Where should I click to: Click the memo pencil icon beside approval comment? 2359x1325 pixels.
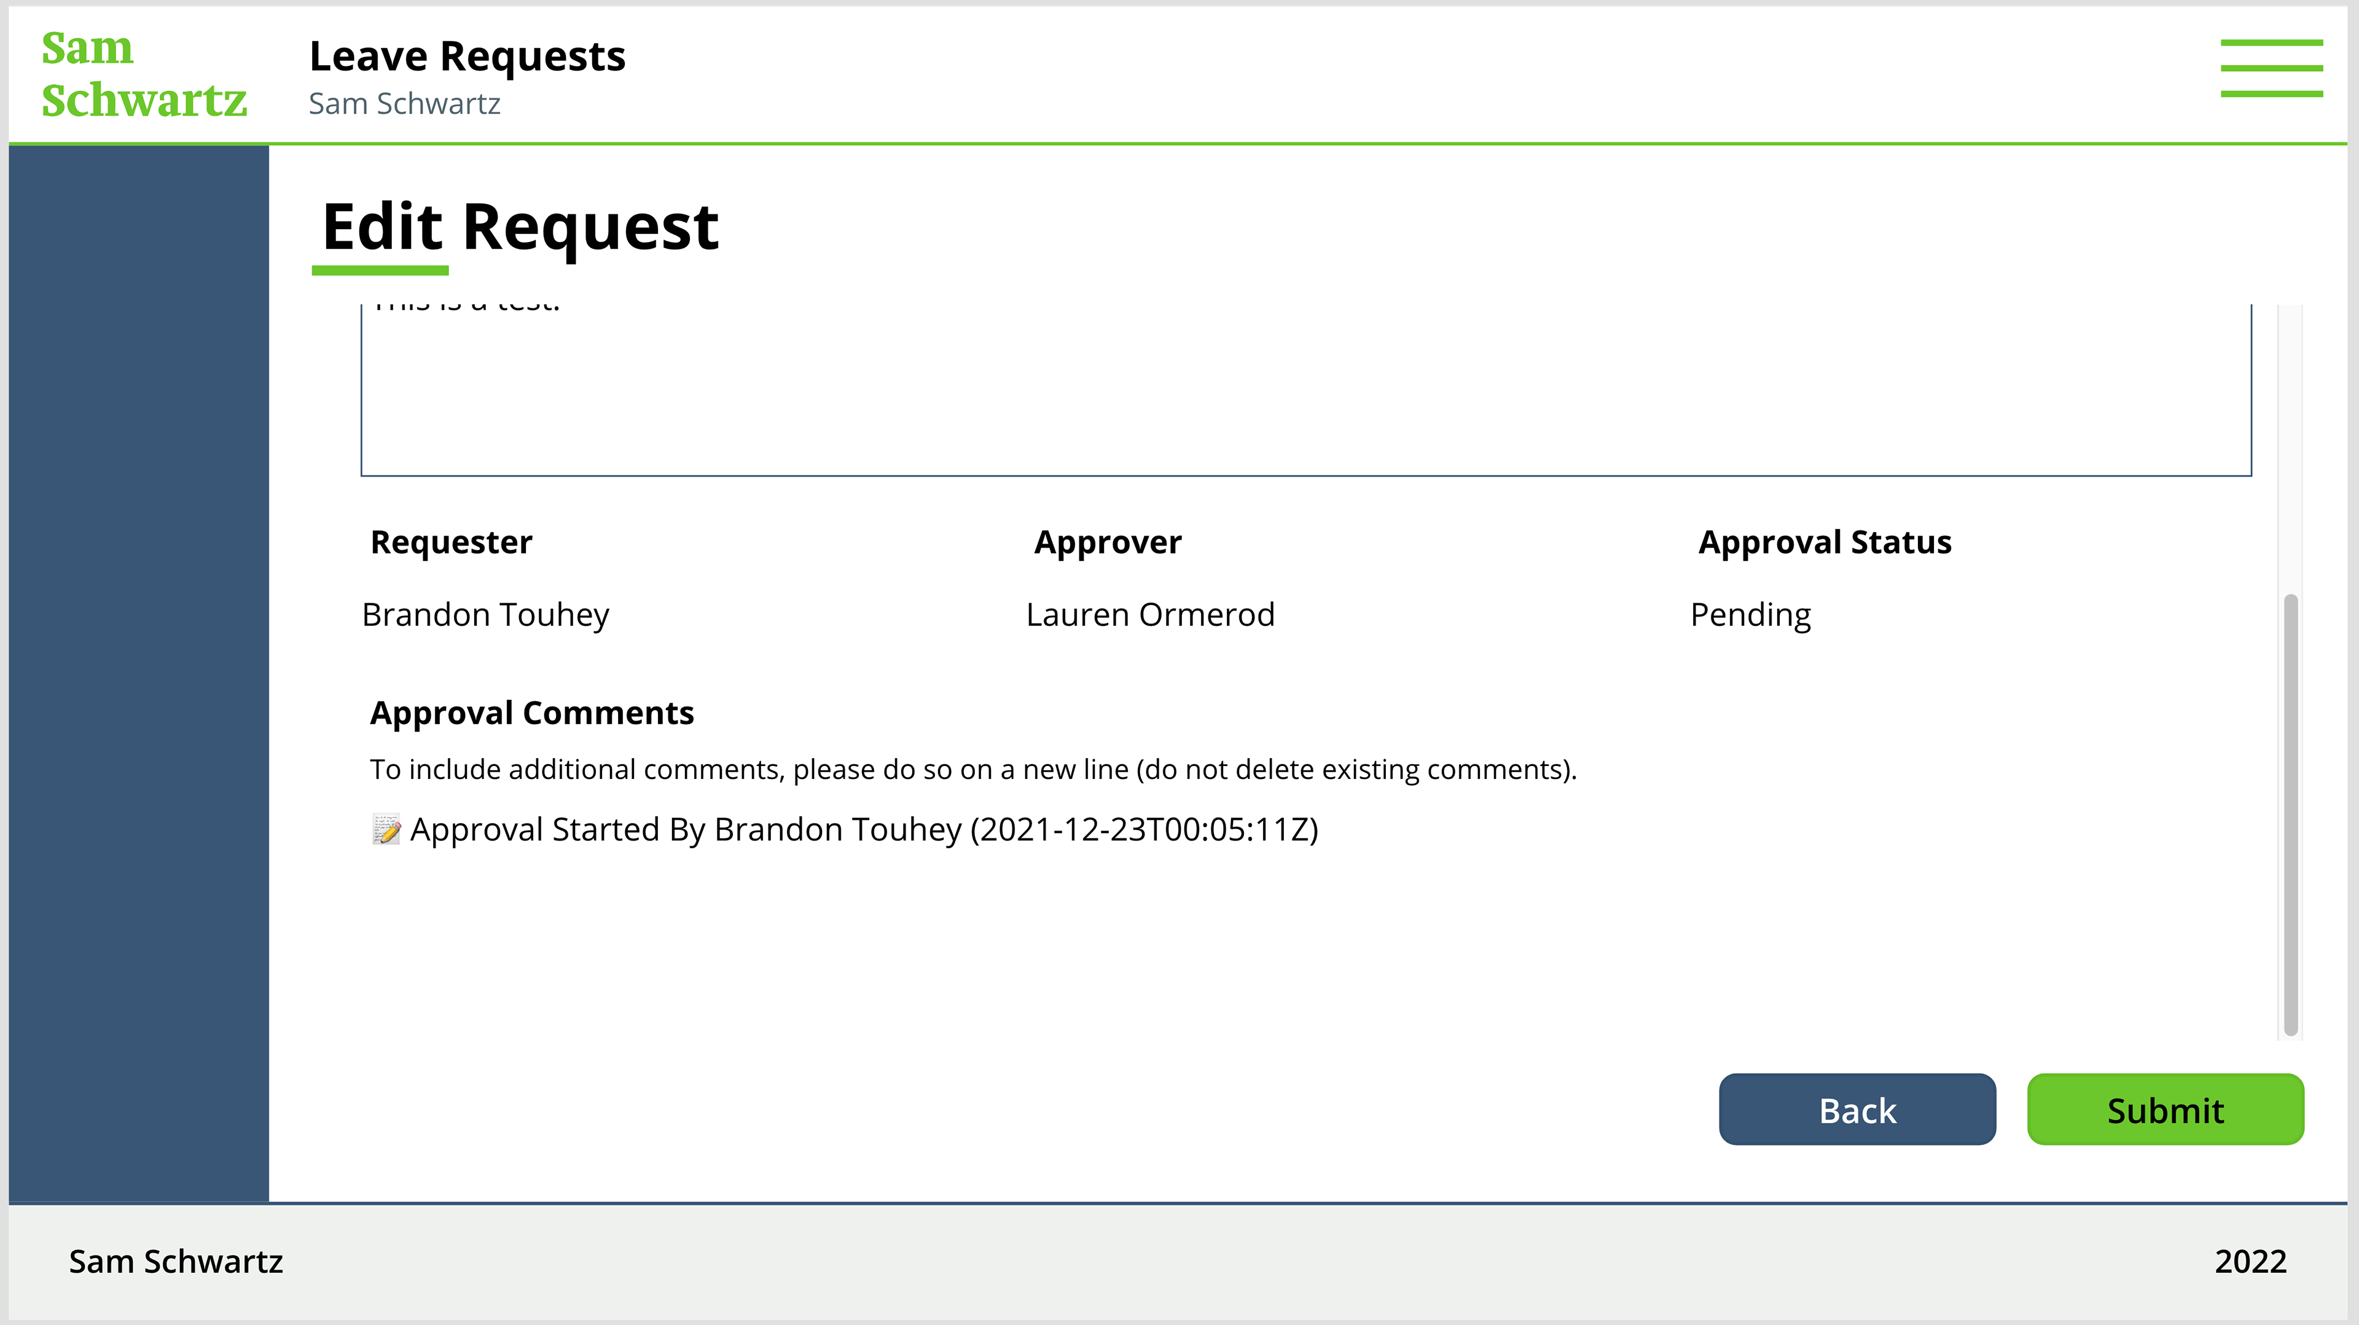pyautogui.click(x=386, y=829)
